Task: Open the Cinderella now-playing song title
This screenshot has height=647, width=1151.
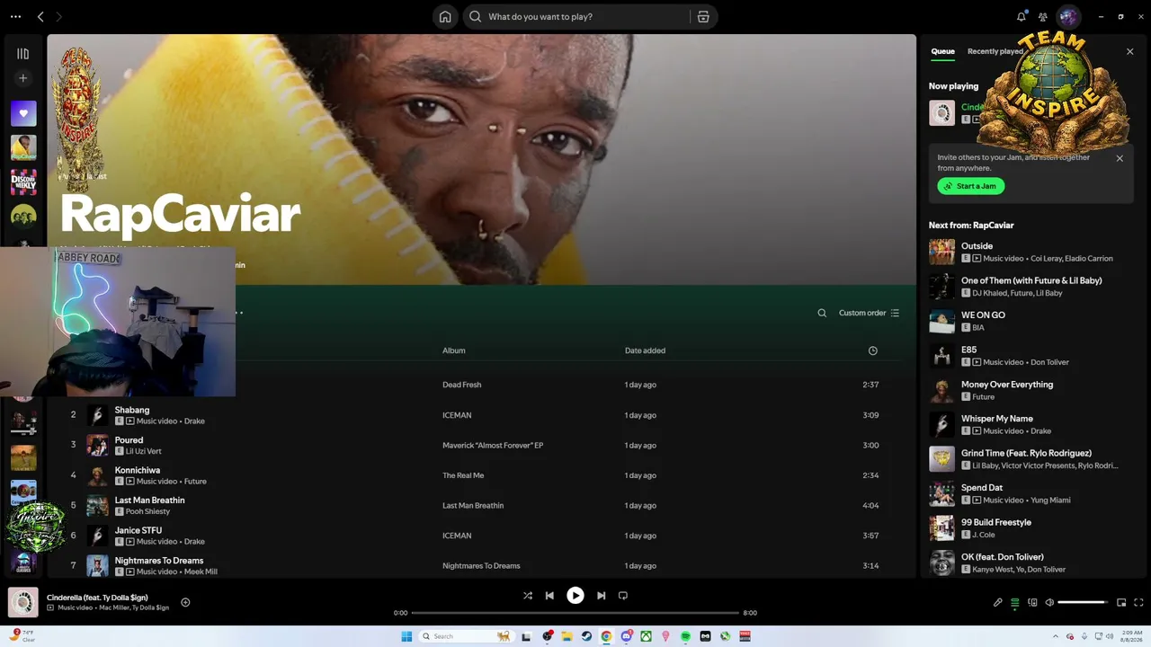Action: pyautogui.click(x=97, y=598)
